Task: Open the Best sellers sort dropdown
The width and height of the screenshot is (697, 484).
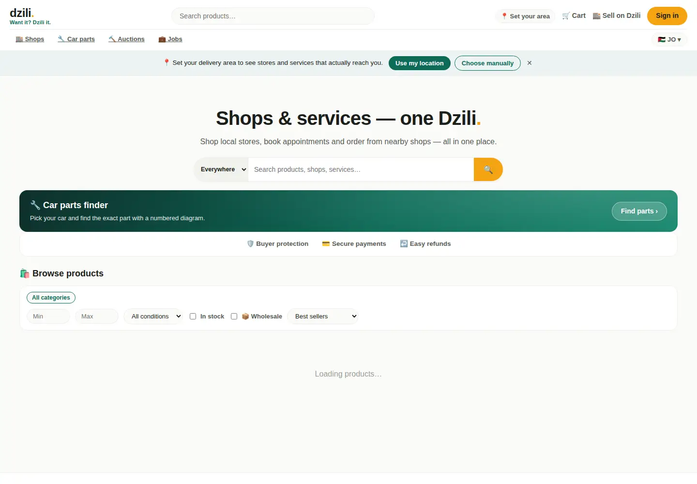Action: pos(323,317)
